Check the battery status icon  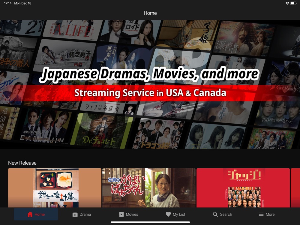[293, 3]
